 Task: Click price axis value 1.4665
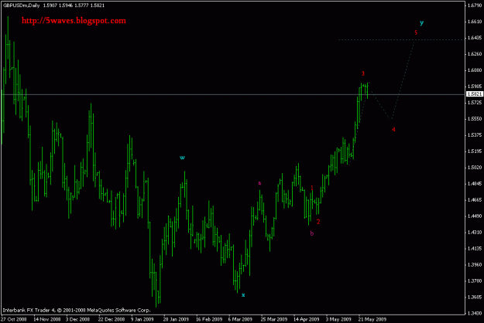(x=475, y=200)
